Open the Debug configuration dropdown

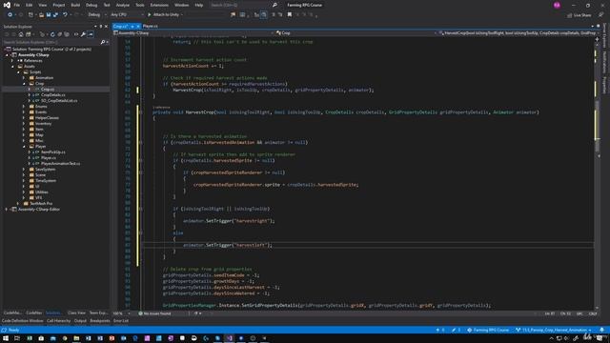coord(97,15)
